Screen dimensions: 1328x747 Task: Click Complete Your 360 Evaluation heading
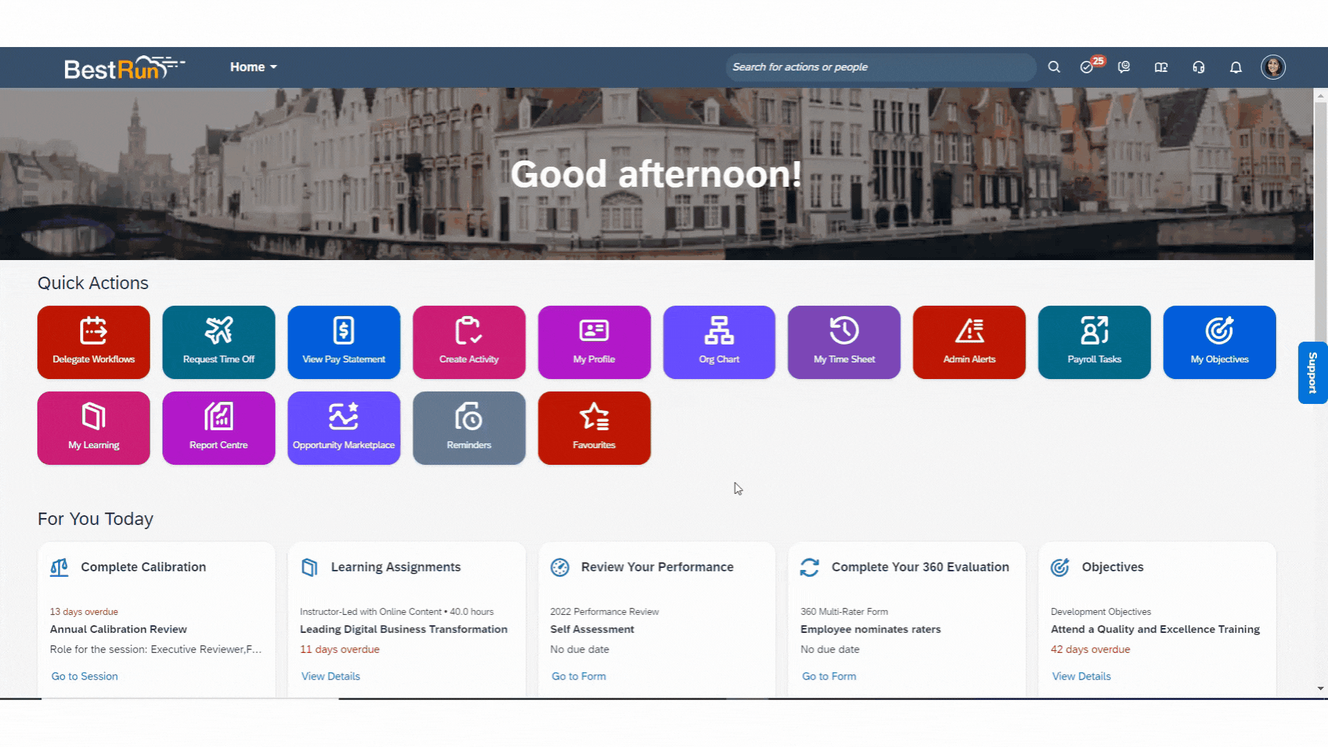coord(920,567)
